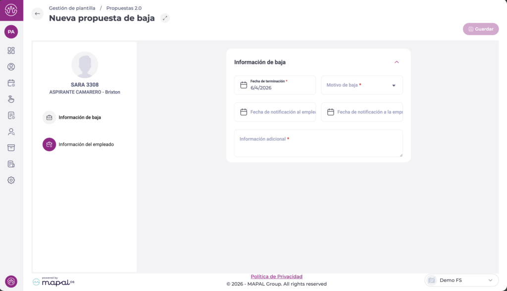Click the back arrow button
Viewport: 507px width, 291px height.
[37, 14]
